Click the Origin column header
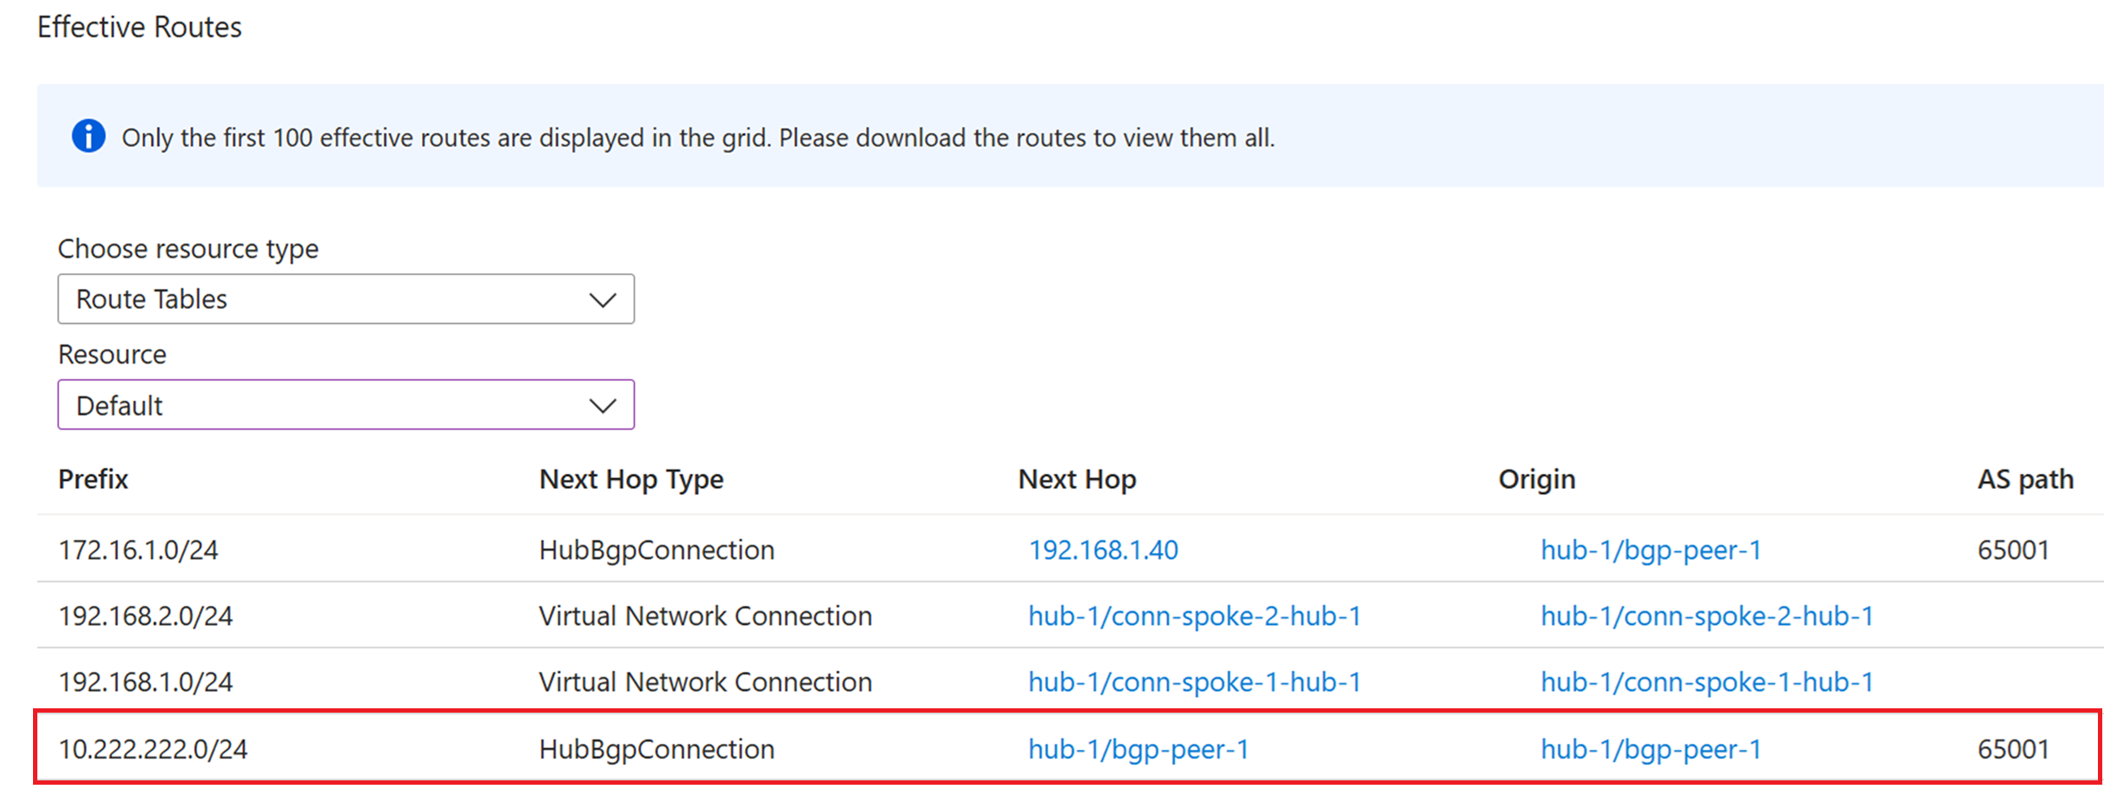2104x809 pixels. [x=1536, y=479]
